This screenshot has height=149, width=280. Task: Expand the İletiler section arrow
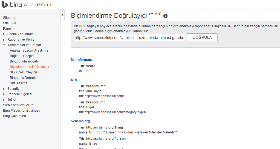pyautogui.click(x=4, y=100)
